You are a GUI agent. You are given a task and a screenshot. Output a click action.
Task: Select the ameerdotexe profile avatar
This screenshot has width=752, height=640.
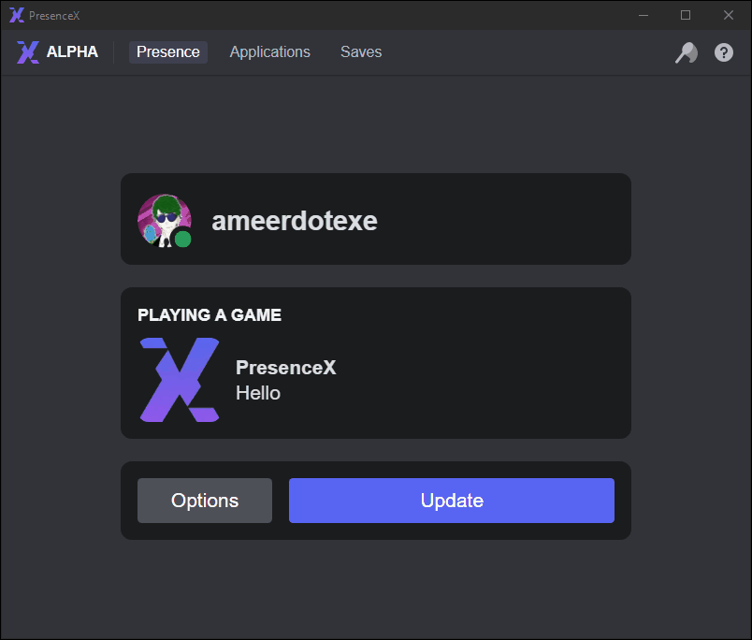[x=165, y=218]
